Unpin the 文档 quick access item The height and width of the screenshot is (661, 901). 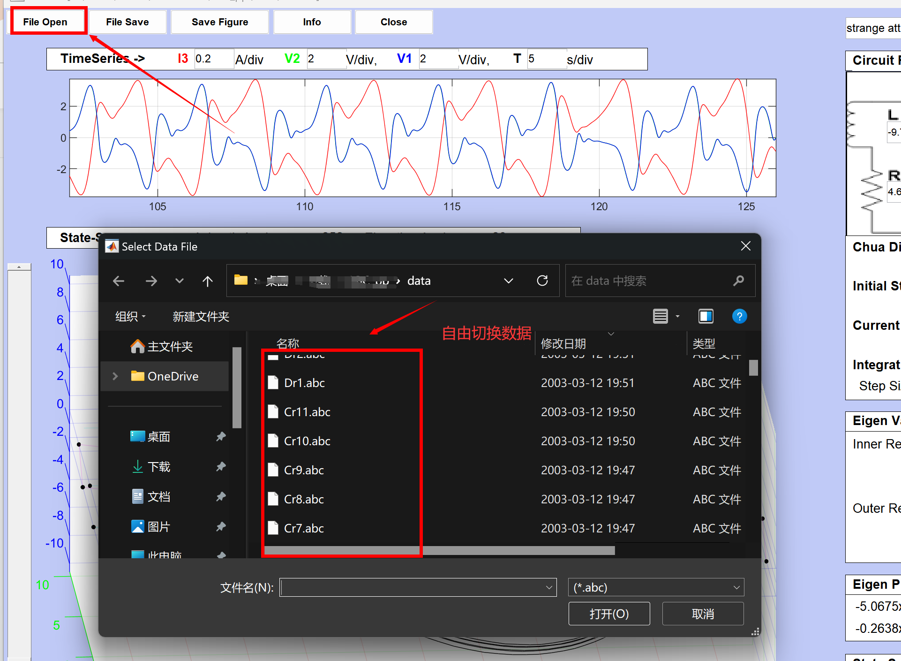point(221,496)
